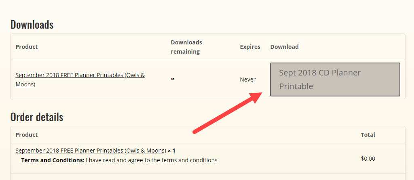Click the Total column header

[368, 135]
